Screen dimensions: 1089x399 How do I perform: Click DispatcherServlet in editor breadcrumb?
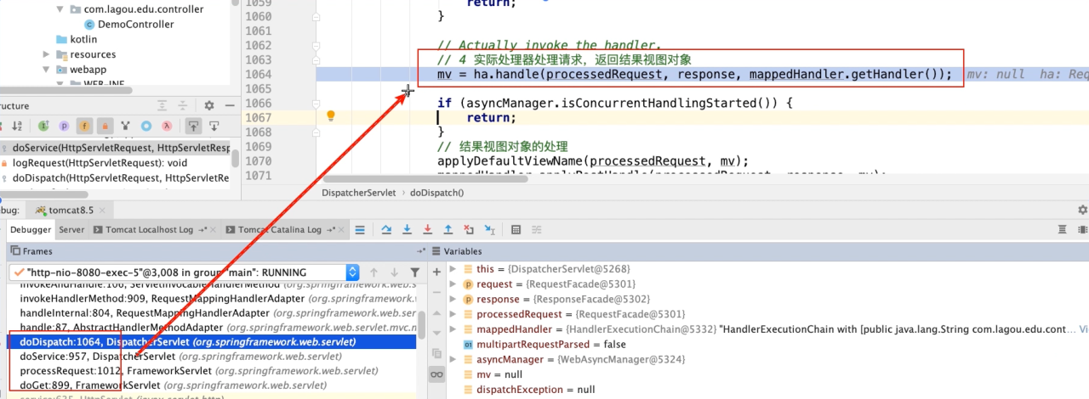pos(359,193)
